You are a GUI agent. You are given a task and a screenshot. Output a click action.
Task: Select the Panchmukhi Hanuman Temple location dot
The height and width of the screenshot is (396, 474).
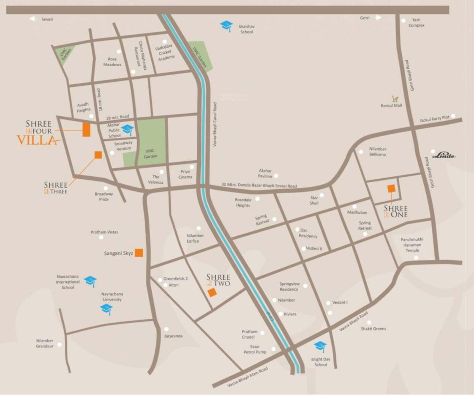pyautogui.click(x=416, y=258)
